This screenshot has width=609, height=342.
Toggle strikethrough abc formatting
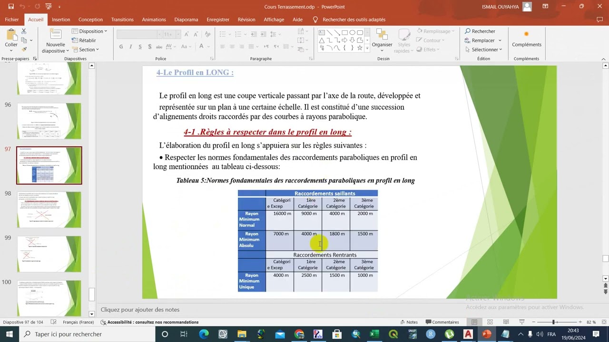pyautogui.click(x=159, y=47)
